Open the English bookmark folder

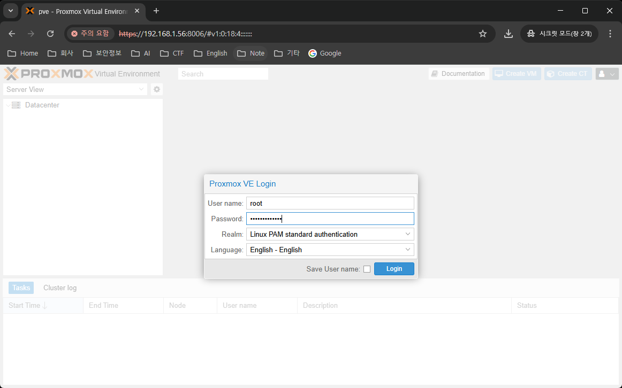point(211,53)
